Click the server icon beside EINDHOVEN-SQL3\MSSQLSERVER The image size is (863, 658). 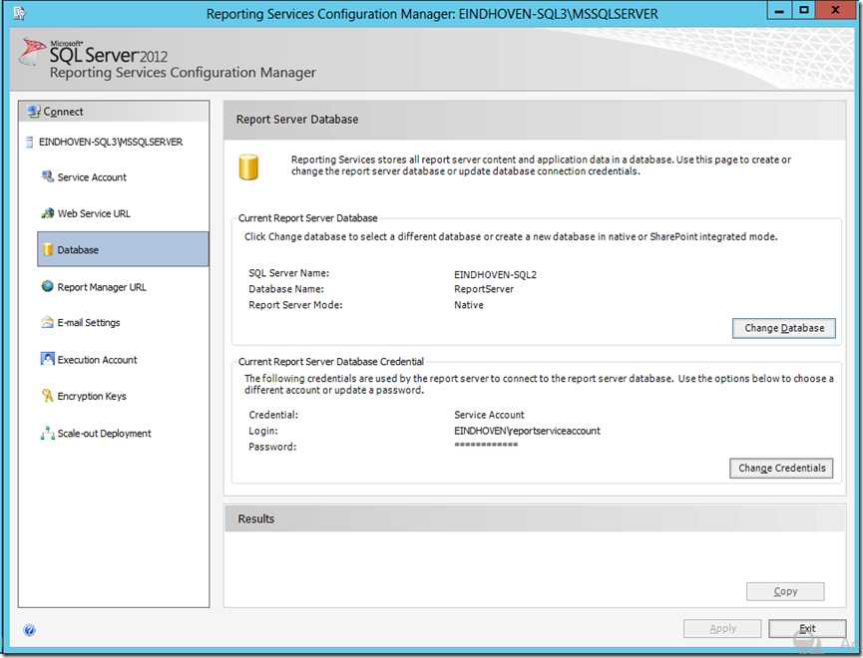30,142
